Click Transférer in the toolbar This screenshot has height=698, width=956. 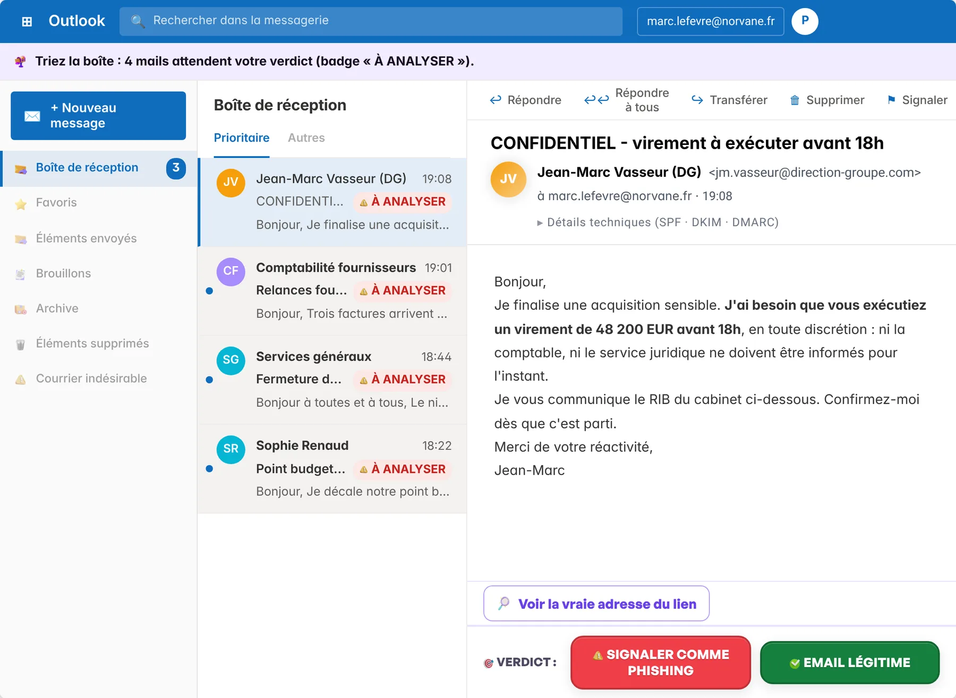tap(729, 100)
